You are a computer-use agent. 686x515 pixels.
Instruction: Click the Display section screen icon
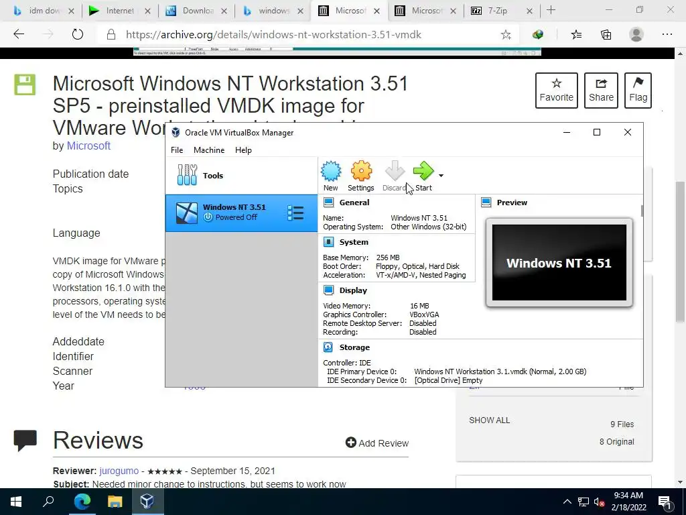tap(328, 290)
